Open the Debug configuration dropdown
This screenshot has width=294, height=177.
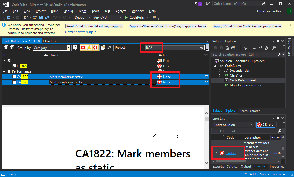(x=82, y=17)
